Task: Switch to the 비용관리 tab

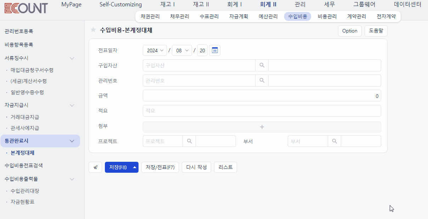Action: (327, 17)
